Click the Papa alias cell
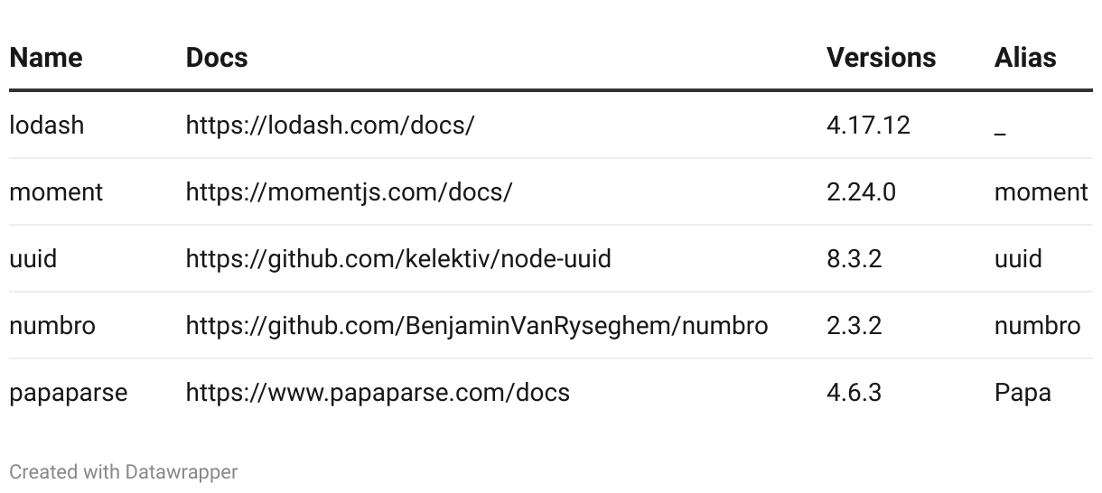1102x493 pixels. (1023, 392)
